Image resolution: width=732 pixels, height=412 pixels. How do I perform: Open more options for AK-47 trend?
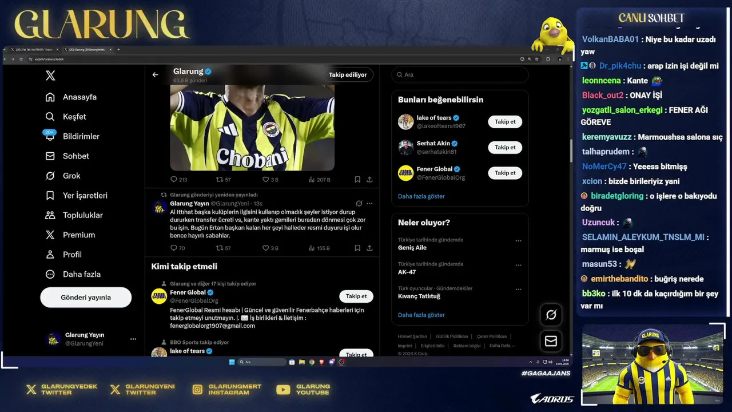(518, 265)
